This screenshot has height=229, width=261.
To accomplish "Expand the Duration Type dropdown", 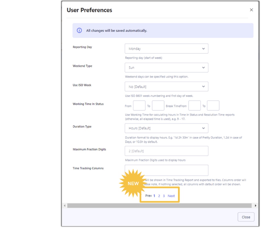I will 166,128.
